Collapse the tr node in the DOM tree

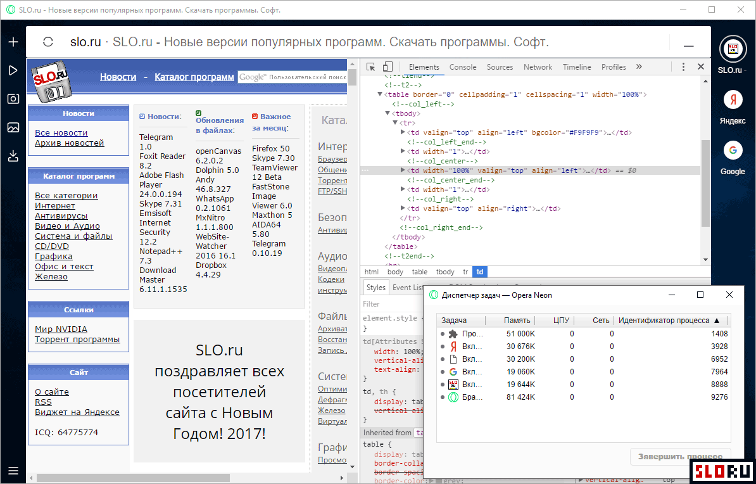[x=395, y=123]
